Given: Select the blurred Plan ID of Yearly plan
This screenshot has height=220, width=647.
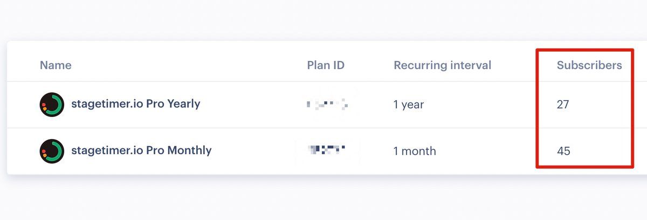Looking at the screenshot, I should 327,105.
